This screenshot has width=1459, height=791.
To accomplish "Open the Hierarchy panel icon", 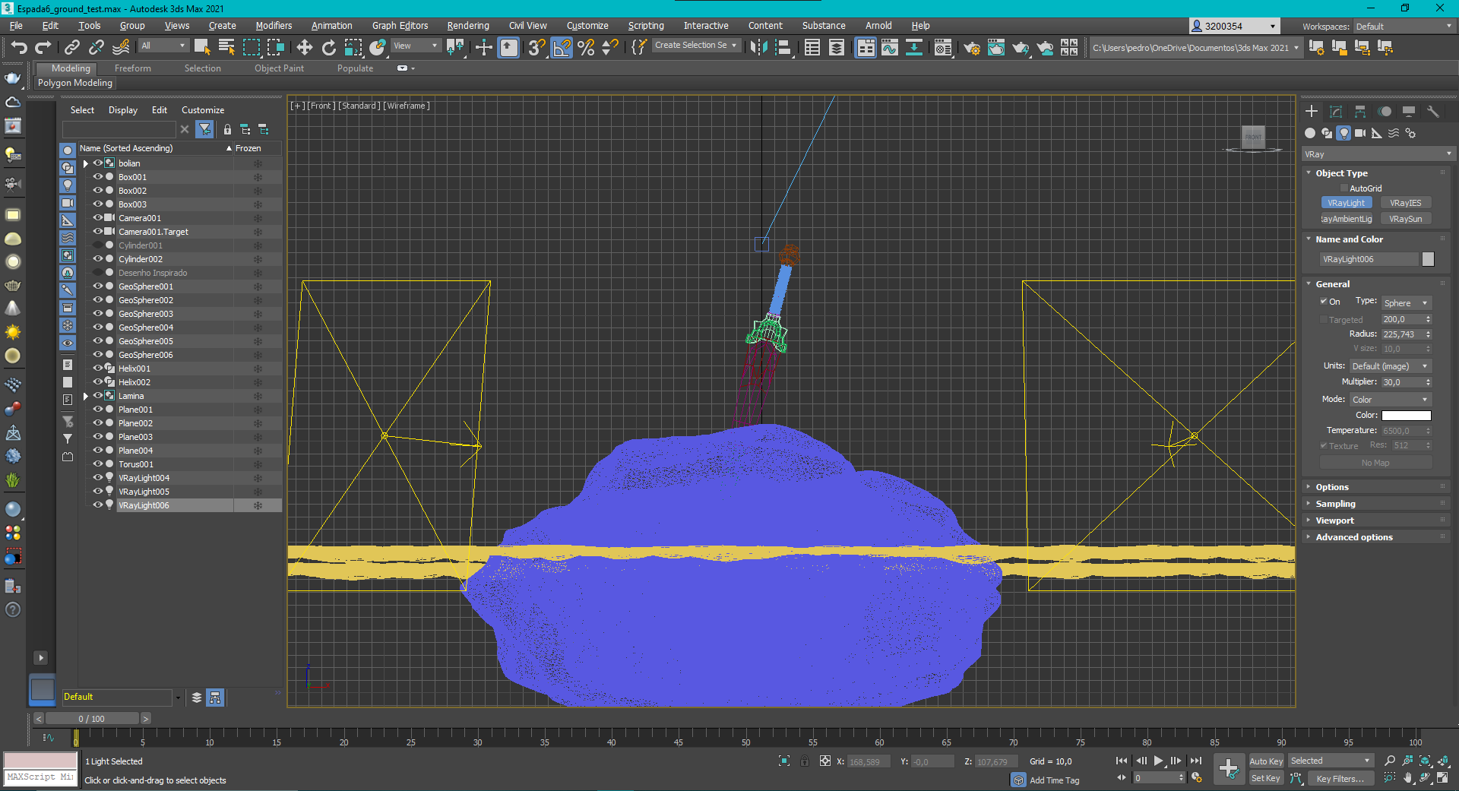I will pyautogui.click(x=1360, y=112).
